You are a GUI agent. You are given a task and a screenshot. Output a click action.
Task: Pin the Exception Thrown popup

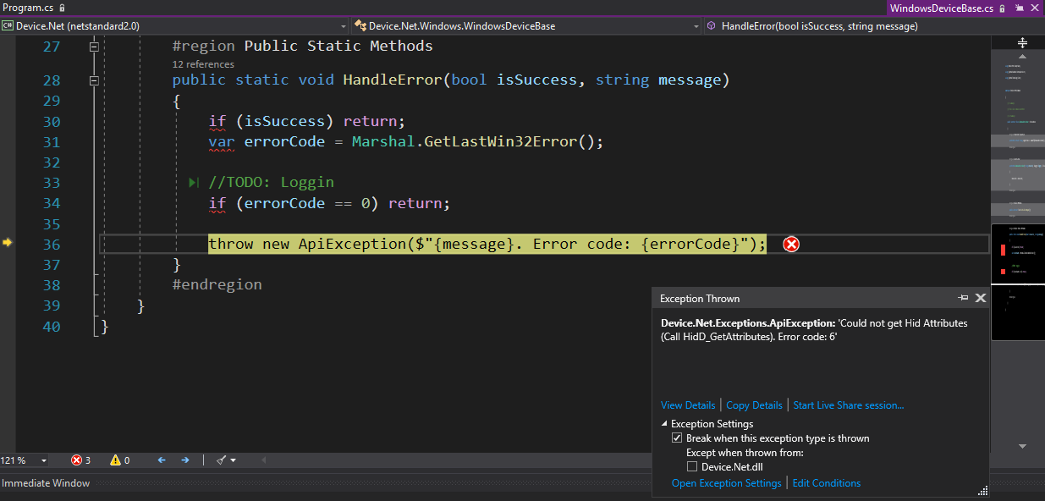[x=963, y=298]
